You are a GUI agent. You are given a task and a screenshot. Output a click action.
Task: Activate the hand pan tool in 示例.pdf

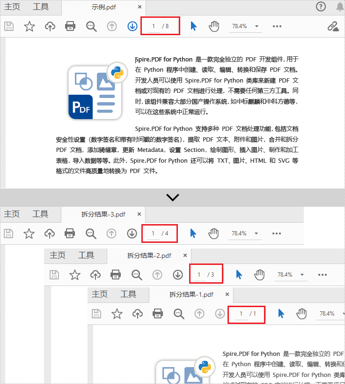214,26
